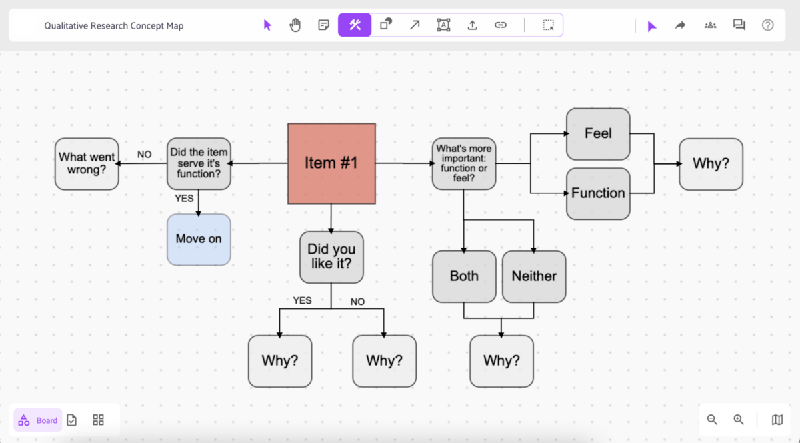Open Help via the question mark button
This screenshot has height=443, width=800.
(767, 25)
